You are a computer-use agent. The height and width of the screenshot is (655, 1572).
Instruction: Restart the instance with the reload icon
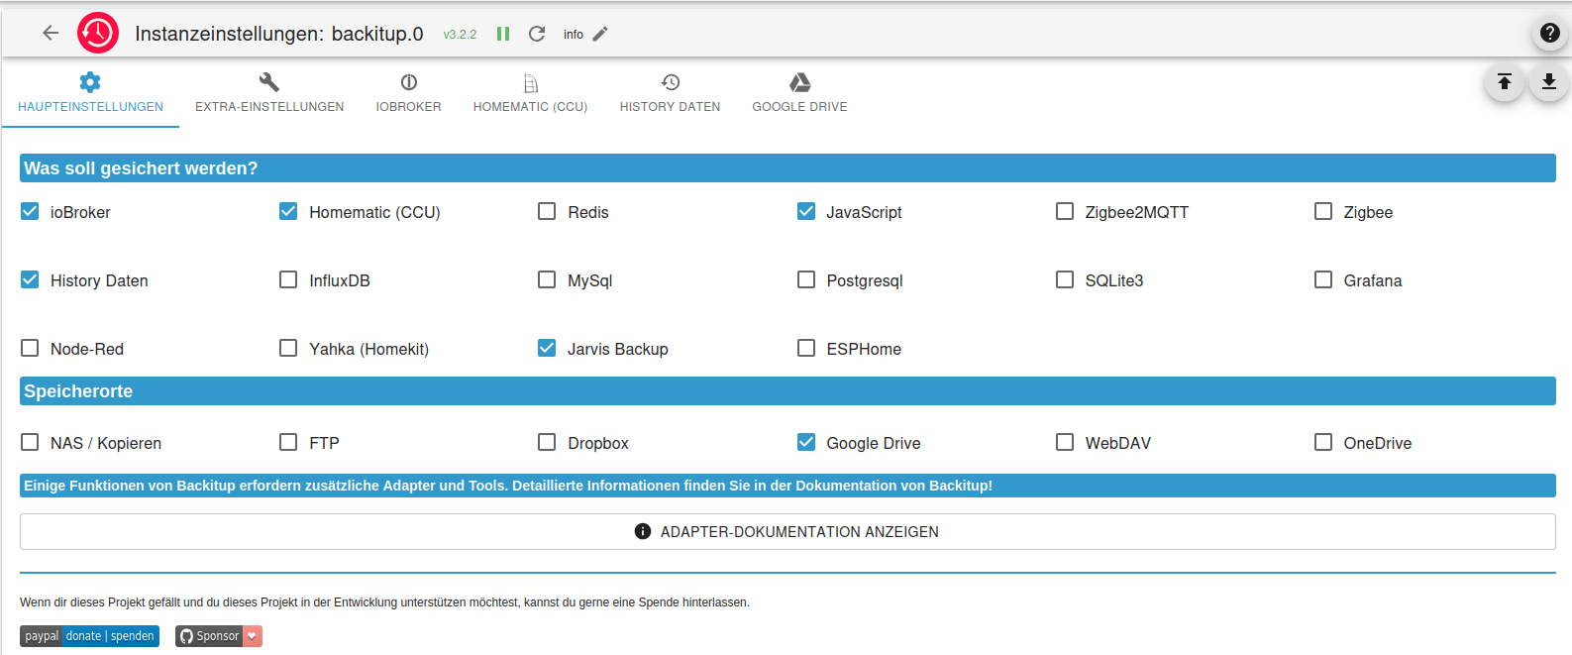pos(537,34)
